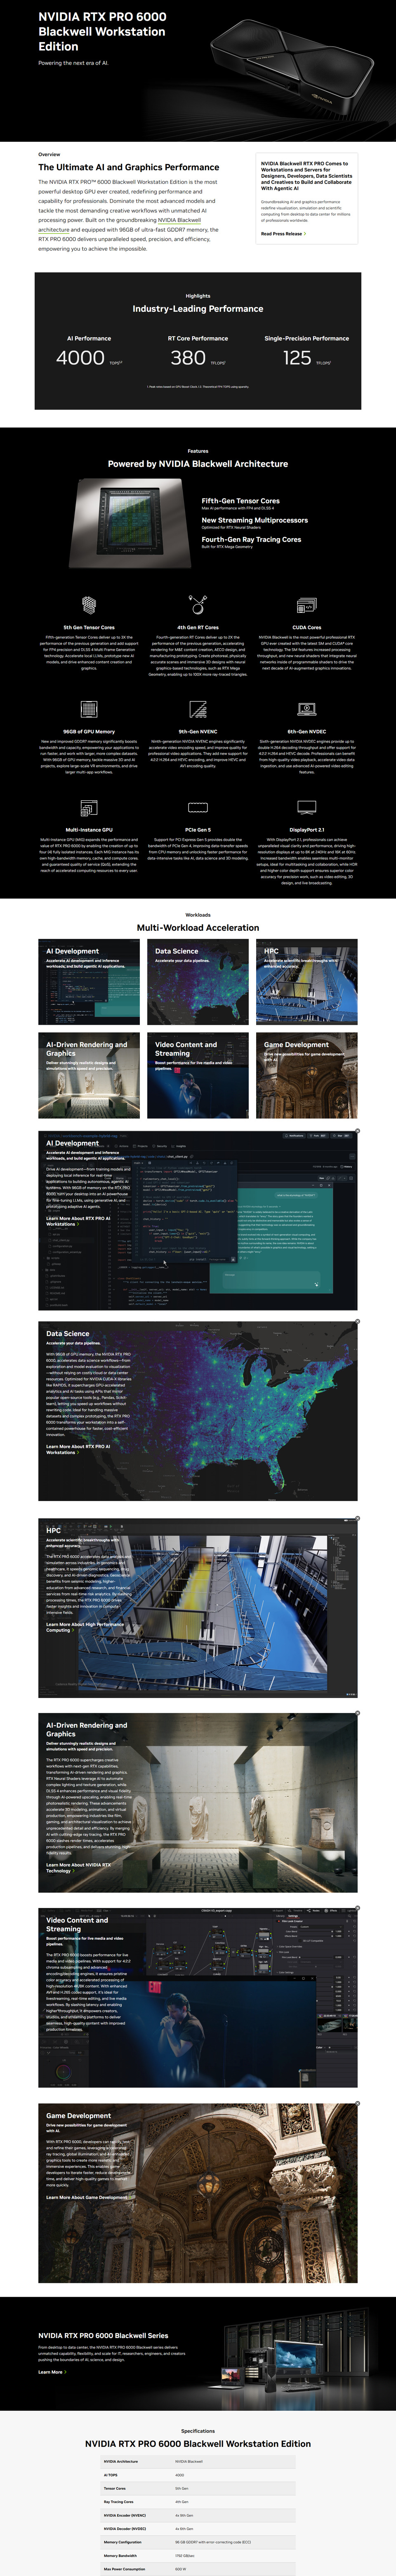
Task: Click the PCIe Gen 5 icon
Action: point(198,807)
